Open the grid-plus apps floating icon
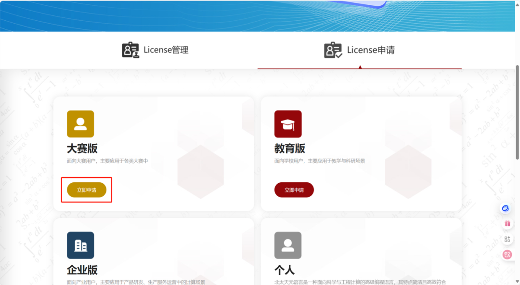This screenshot has width=520, height=285. coord(507,239)
